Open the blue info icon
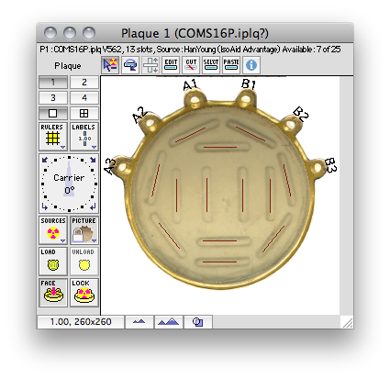 (251, 65)
